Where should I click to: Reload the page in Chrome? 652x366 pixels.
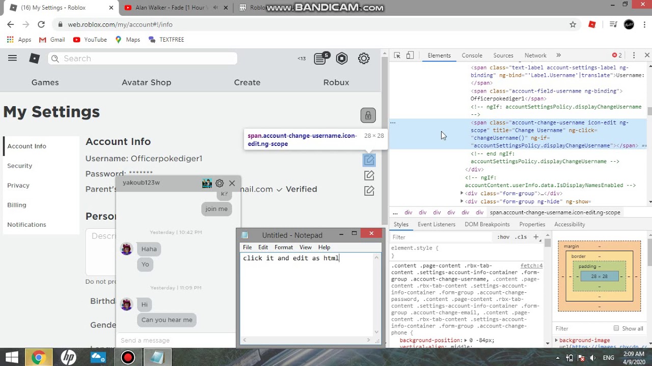click(x=41, y=24)
